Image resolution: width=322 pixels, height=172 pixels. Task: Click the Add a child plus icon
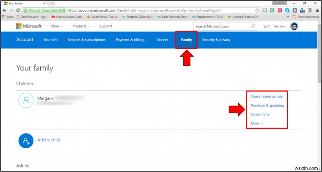26,140
